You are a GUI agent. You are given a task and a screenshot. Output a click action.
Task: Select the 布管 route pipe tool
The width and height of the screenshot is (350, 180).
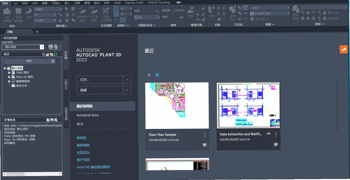[x=29, y=14]
